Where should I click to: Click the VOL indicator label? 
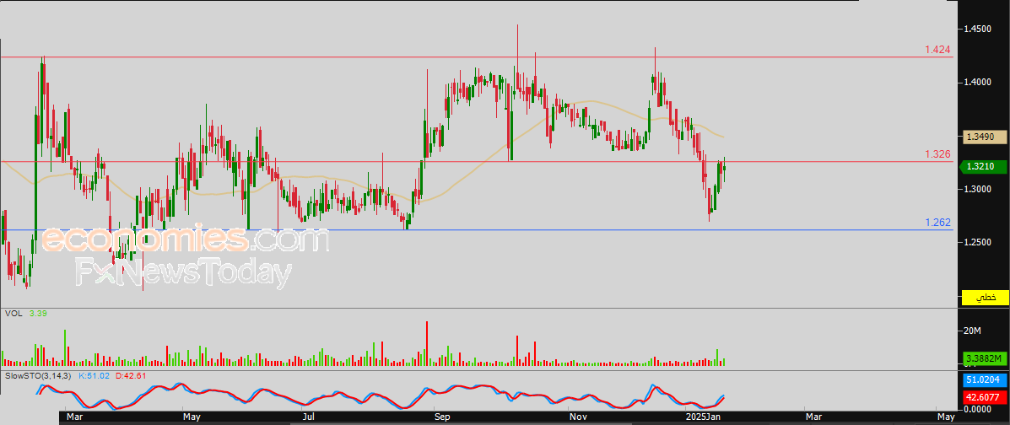tap(12, 313)
